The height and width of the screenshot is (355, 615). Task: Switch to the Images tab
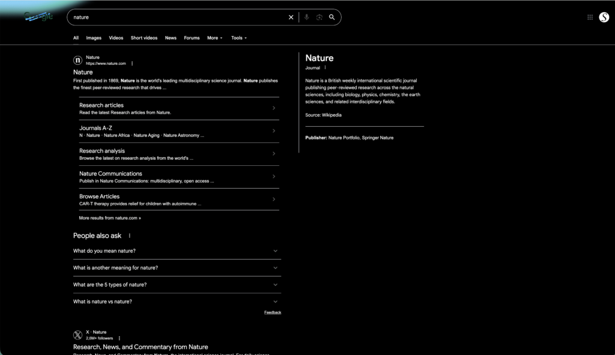point(94,37)
